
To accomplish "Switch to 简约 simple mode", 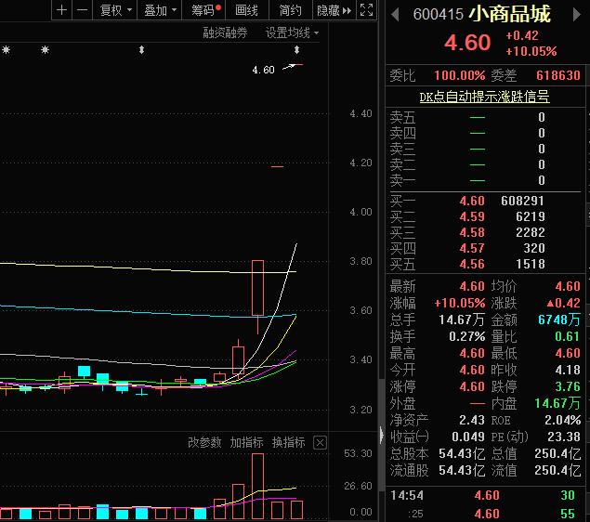I will 291,10.
